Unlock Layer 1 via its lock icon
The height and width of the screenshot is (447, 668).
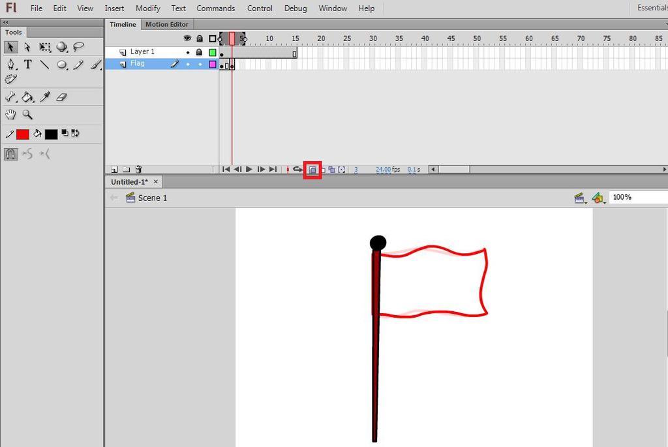pos(199,52)
